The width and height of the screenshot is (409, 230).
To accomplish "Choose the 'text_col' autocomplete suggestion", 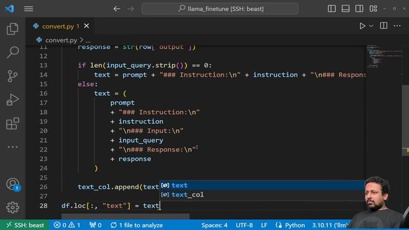I will coord(262,194).
